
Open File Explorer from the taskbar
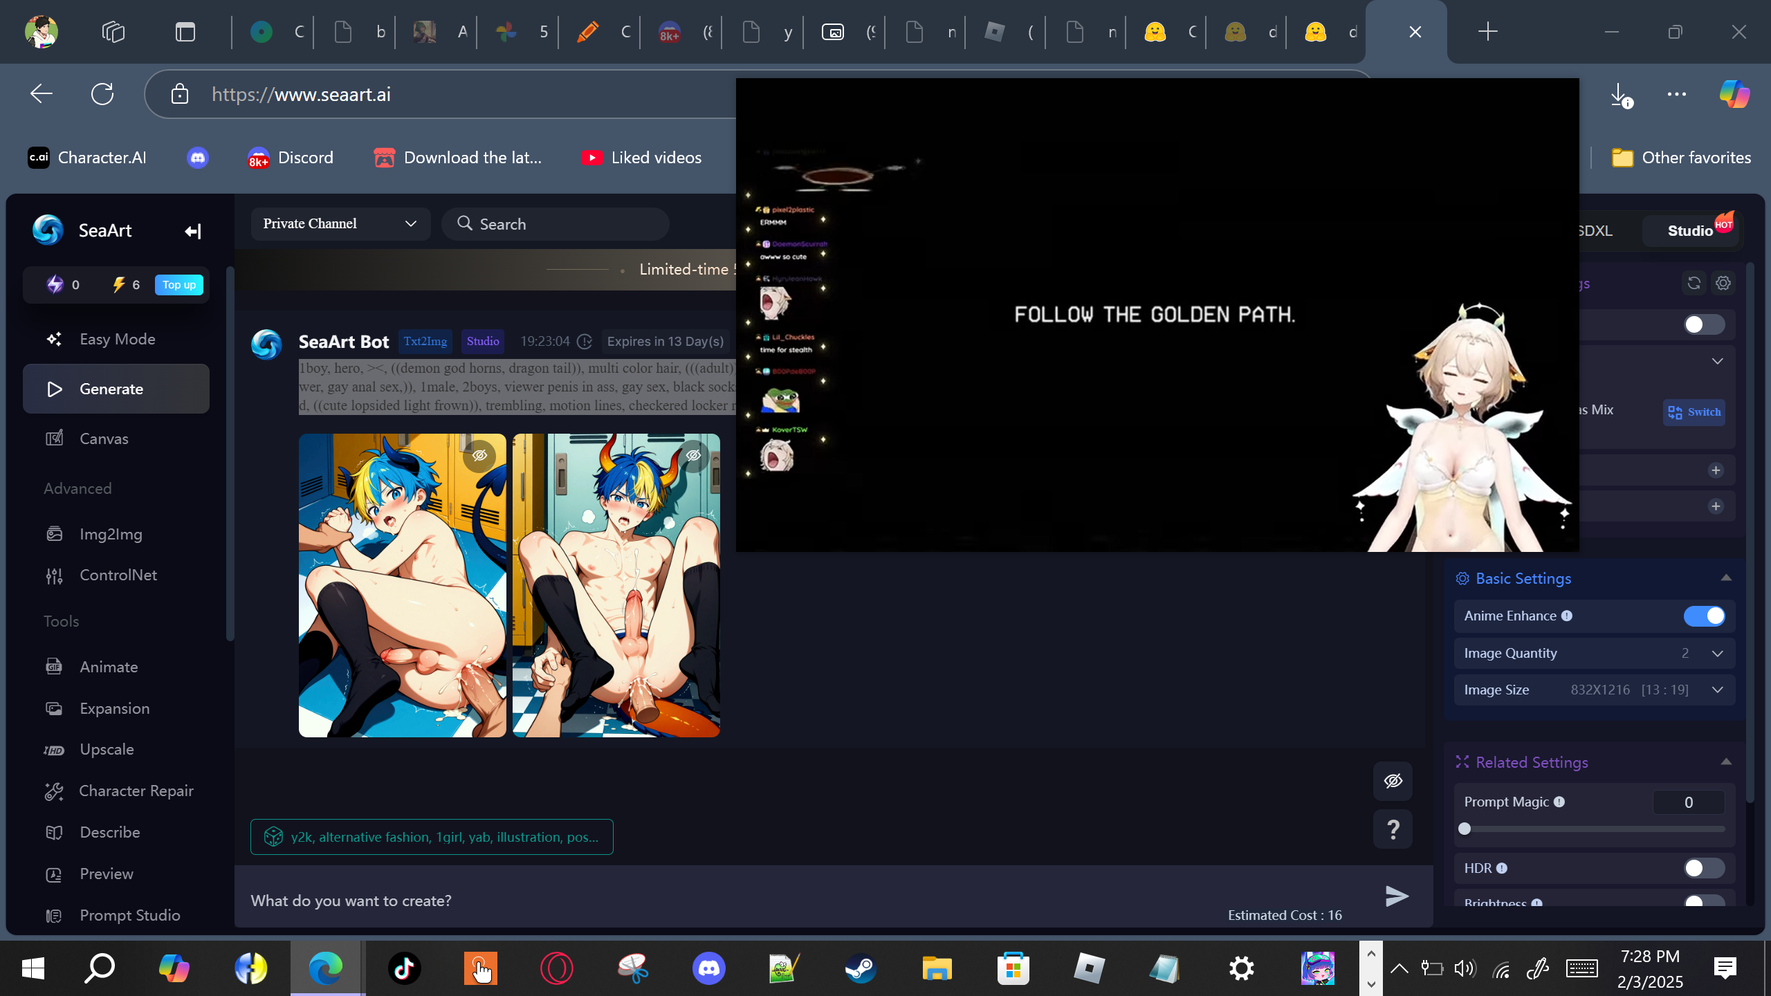(x=937, y=968)
